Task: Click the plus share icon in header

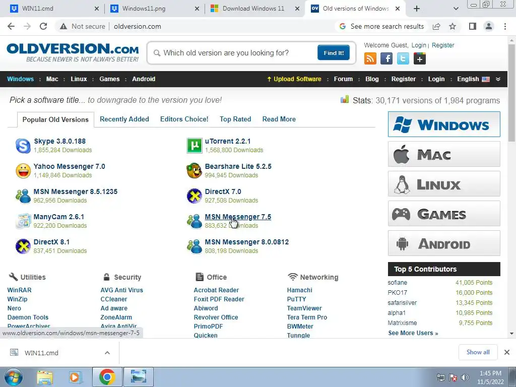Action: [x=420, y=58]
